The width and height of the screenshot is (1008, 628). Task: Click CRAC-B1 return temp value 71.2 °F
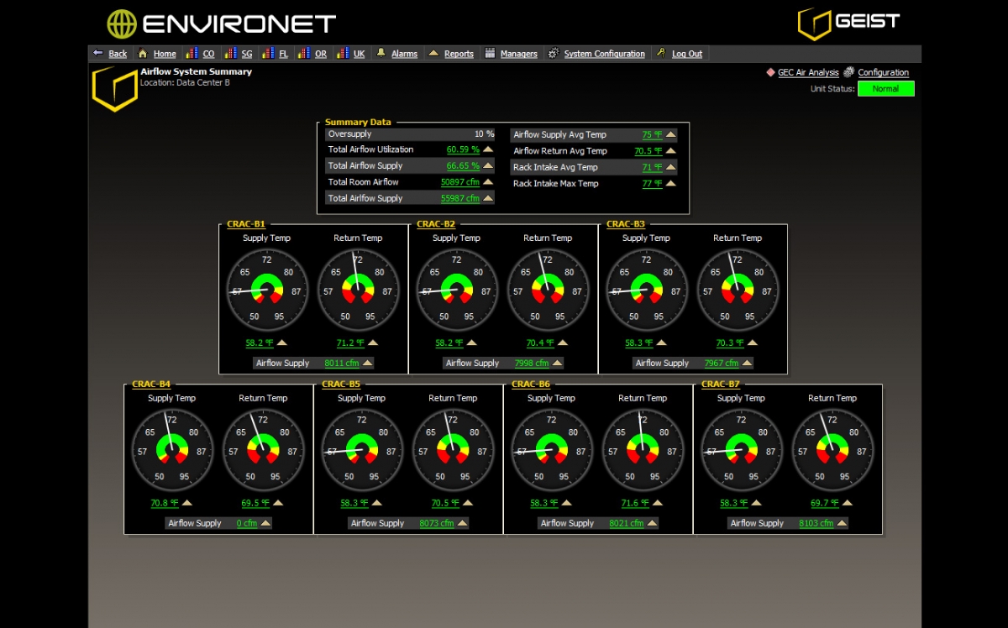click(350, 343)
